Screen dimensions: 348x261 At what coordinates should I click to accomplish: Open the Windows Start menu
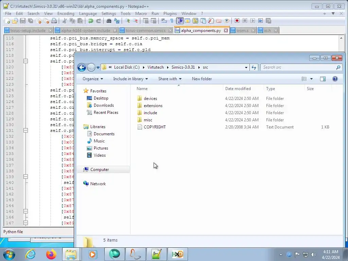(9, 254)
